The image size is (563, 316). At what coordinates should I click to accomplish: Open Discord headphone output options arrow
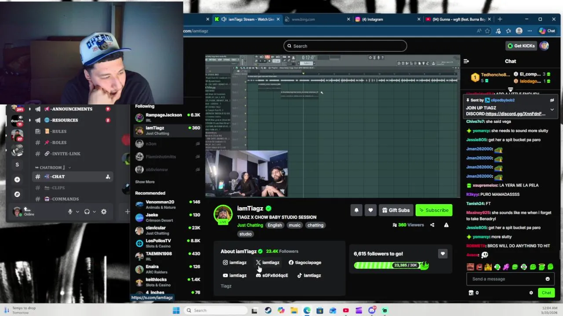coord(94,212)
